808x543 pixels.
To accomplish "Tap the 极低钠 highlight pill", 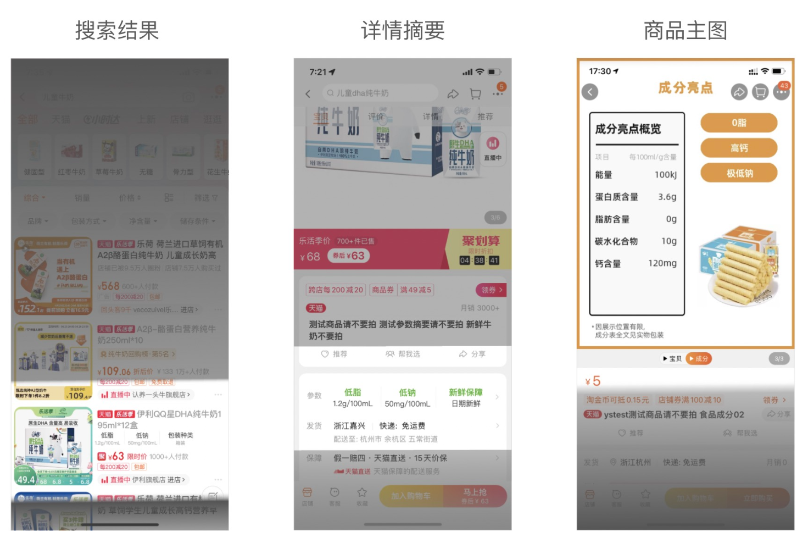I will [x=739, y=173].
